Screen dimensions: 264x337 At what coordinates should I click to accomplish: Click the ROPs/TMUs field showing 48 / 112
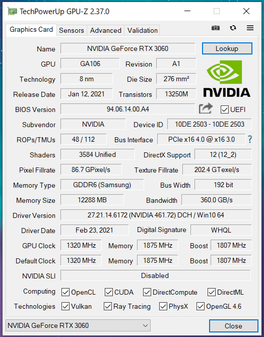[83, 139]
